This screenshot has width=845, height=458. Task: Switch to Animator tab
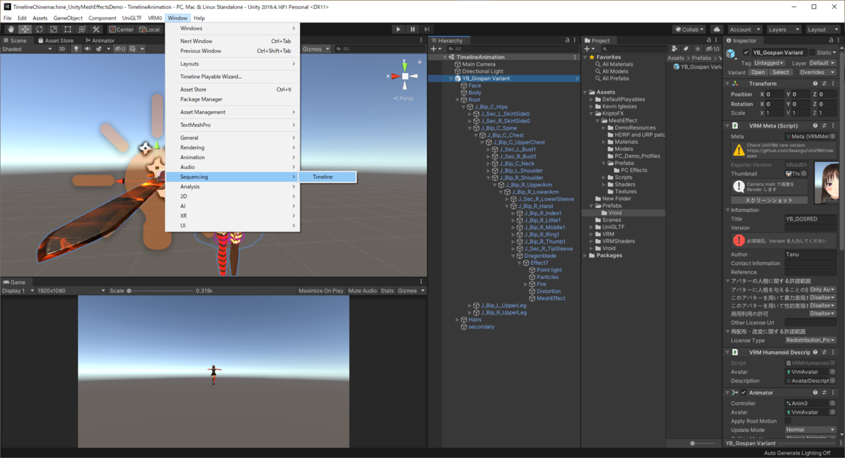click(x=99, y=40)
